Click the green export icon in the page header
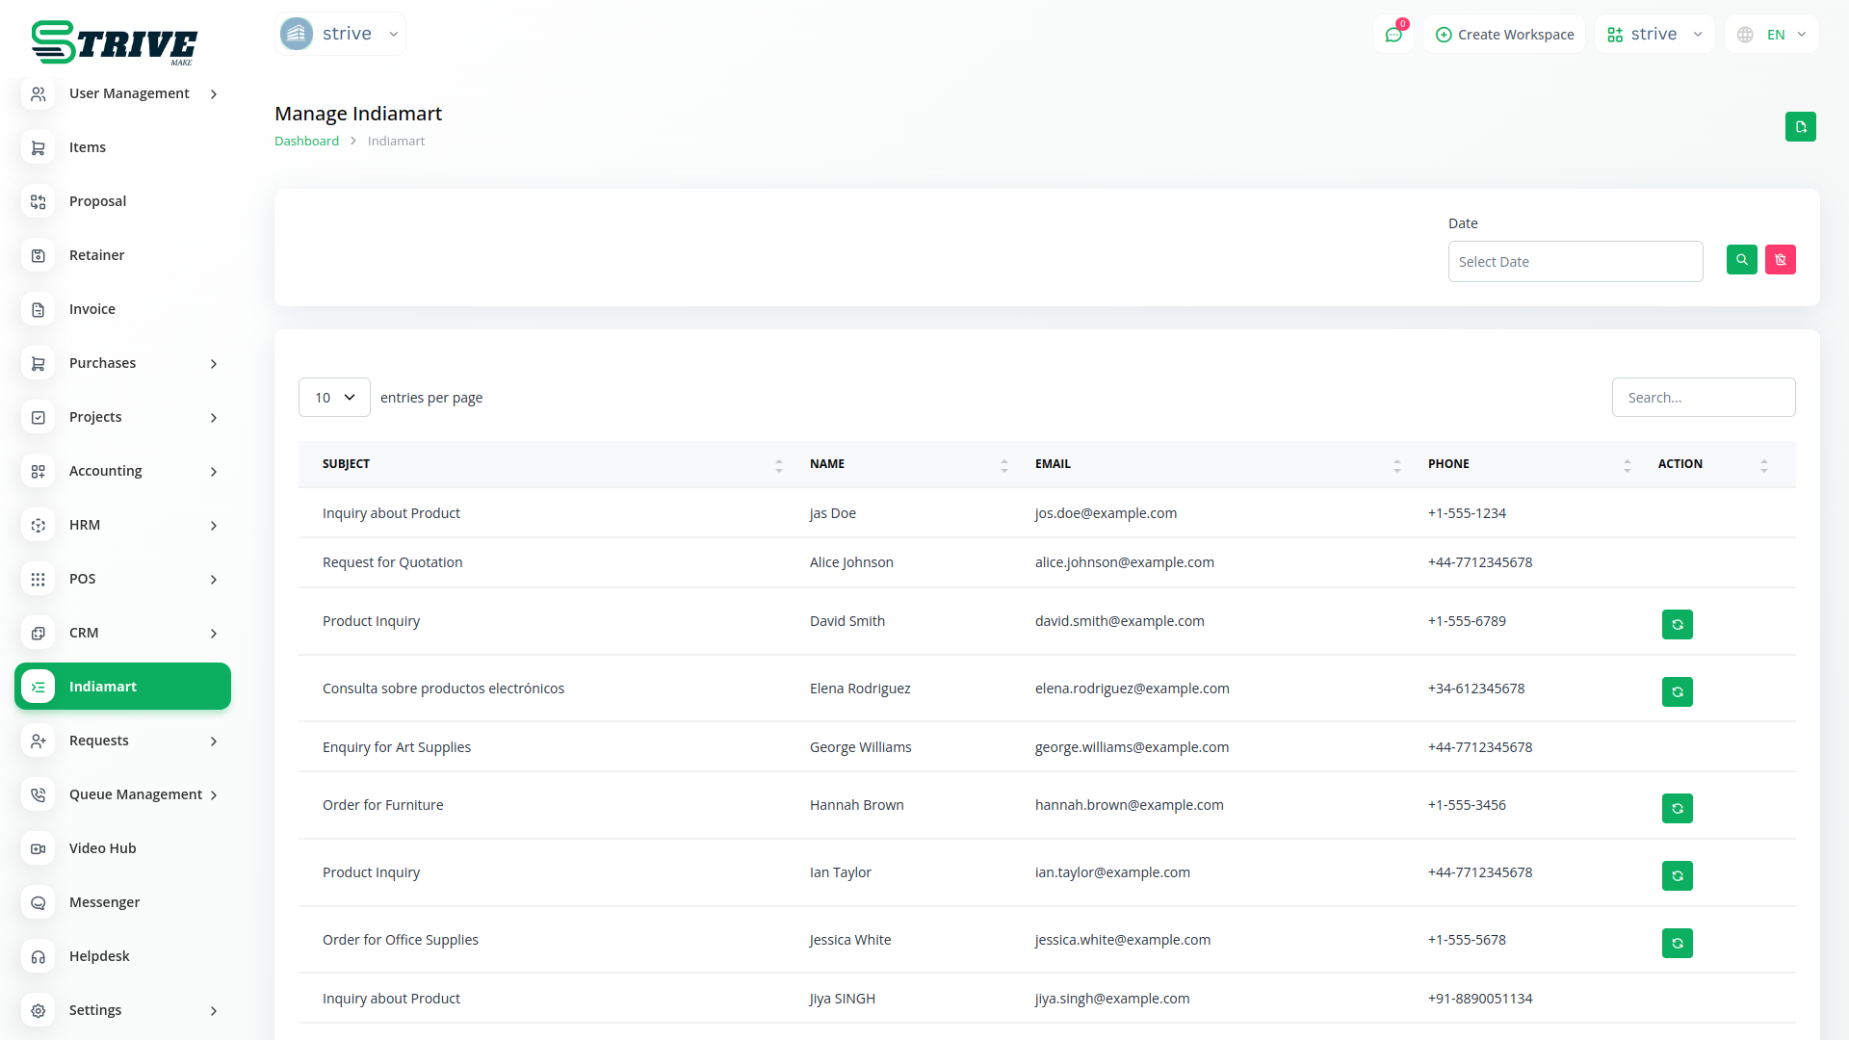This screenshot has width=1849, height=1040. pyautogui.click(x=1800, y=127)
